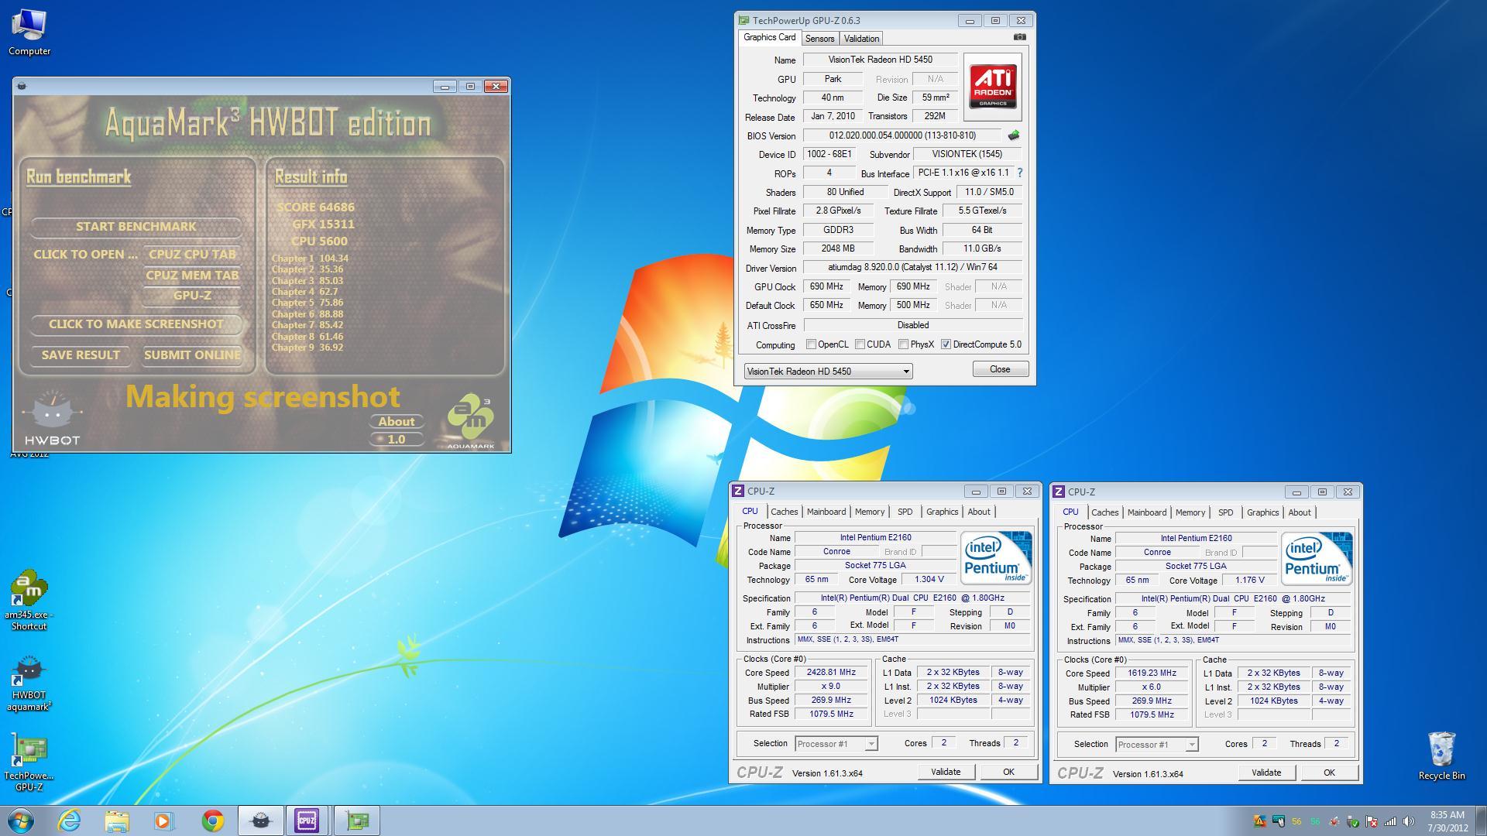The image size is (1487, 836).
Task: Launch Google Chrome from taskbar
Action: (x=212, y=821)
